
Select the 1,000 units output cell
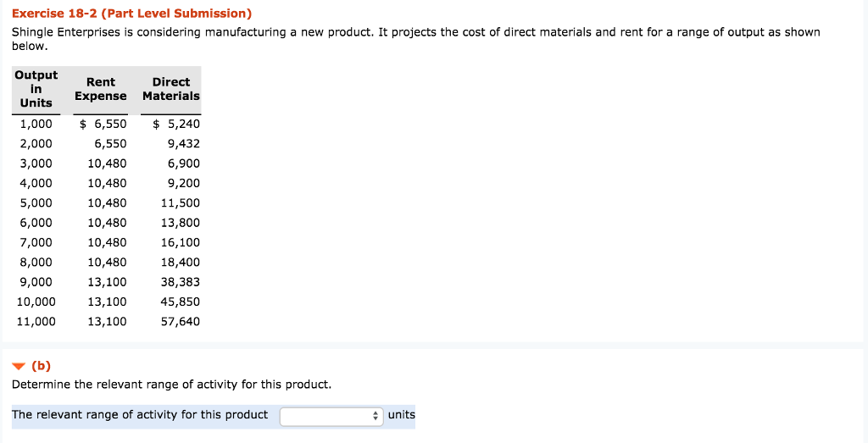coord(36,124)
